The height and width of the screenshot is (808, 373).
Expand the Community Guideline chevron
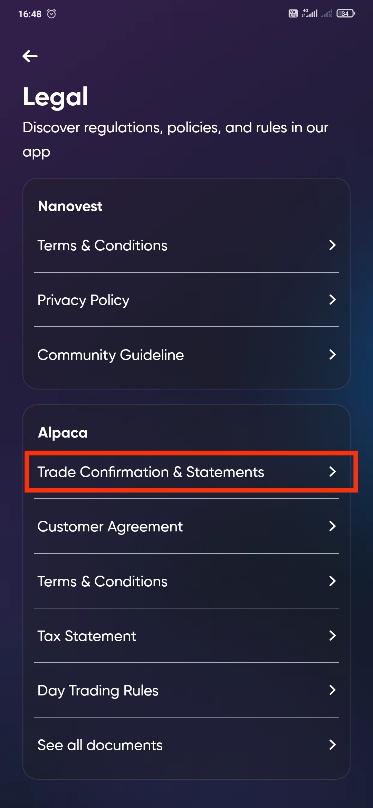[332, 354]
